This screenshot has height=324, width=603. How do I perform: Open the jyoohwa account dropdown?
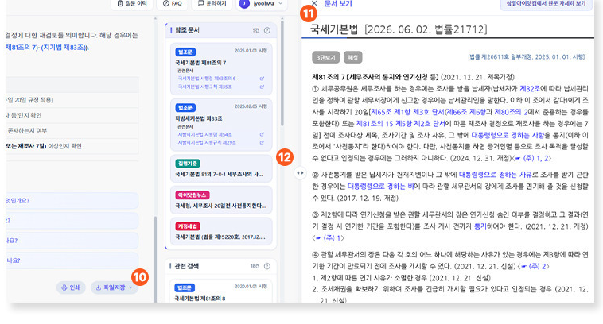point(262,3)
